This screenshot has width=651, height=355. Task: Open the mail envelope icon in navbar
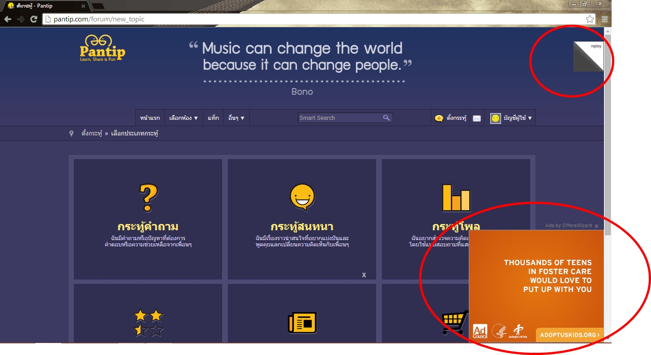click(477, 118)
